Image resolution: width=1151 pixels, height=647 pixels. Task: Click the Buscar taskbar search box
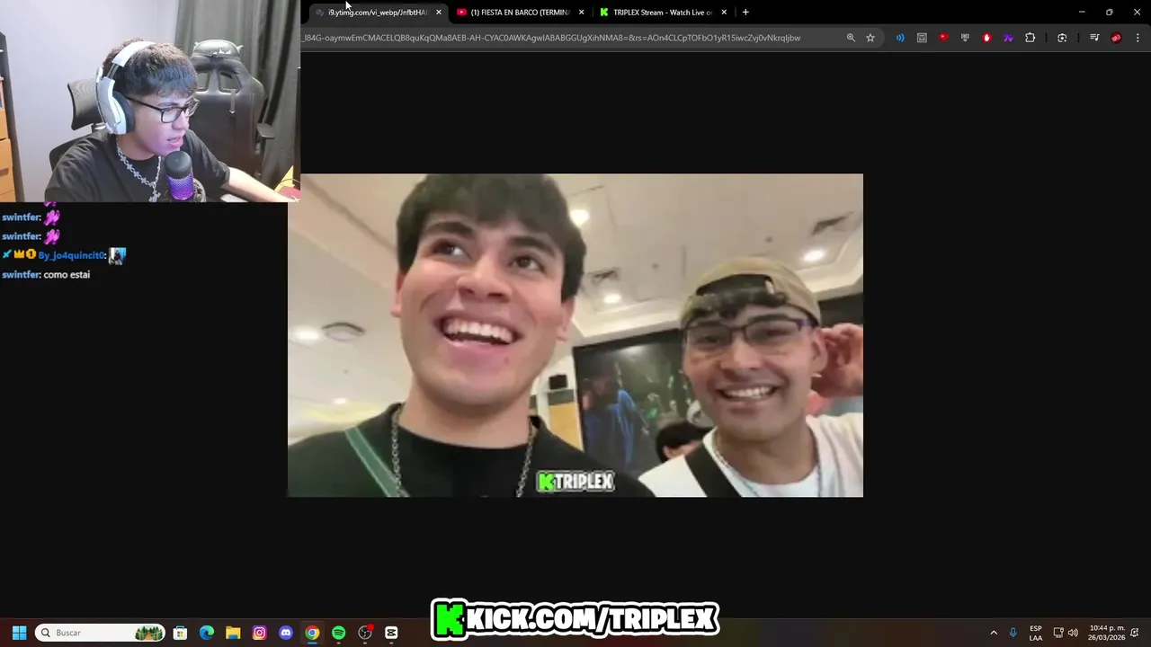click(101, 633)
